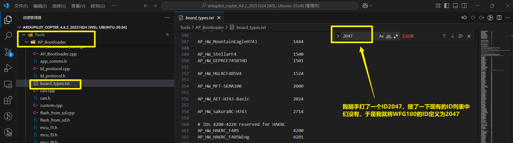Screen dimensions: 513x143
Task: Open Source Control view with badge
Action: pos(8,52)
